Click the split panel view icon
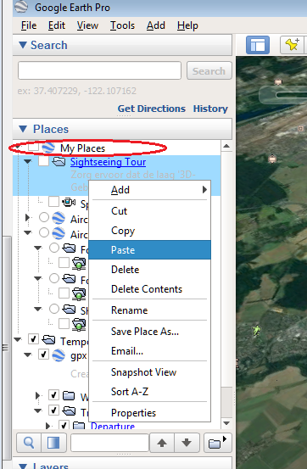 54,443
